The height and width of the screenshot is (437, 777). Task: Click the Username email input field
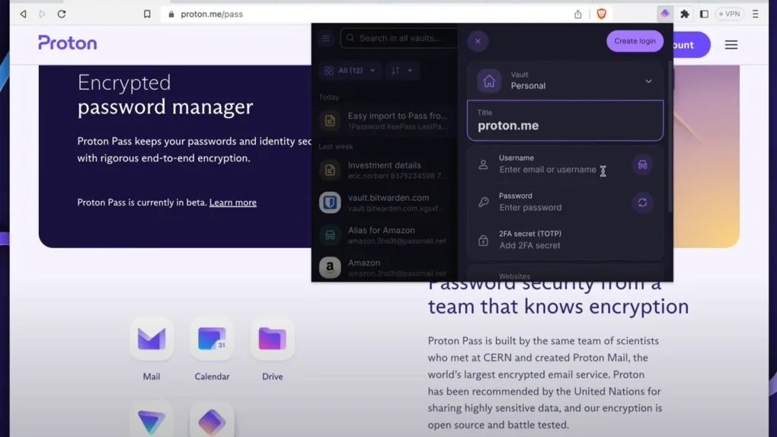548,170
